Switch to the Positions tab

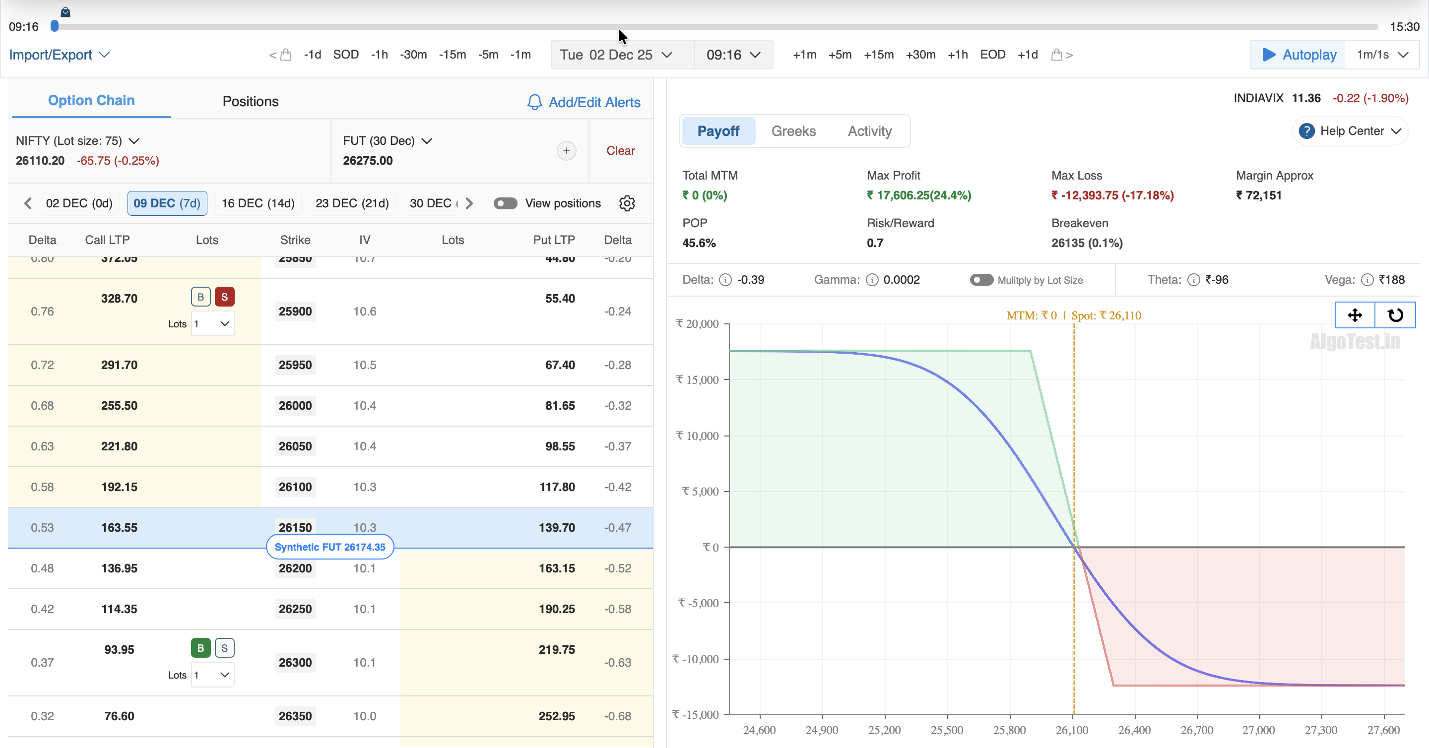(250, 102)
